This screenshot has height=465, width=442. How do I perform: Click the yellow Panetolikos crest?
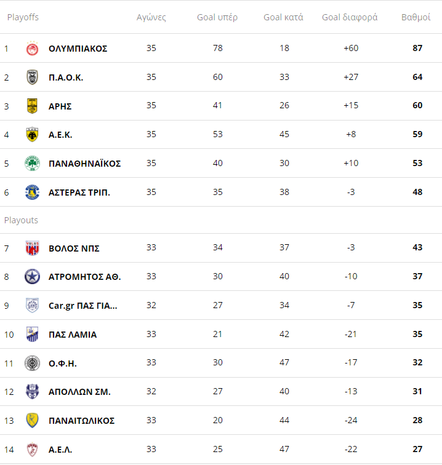[32, 421]
